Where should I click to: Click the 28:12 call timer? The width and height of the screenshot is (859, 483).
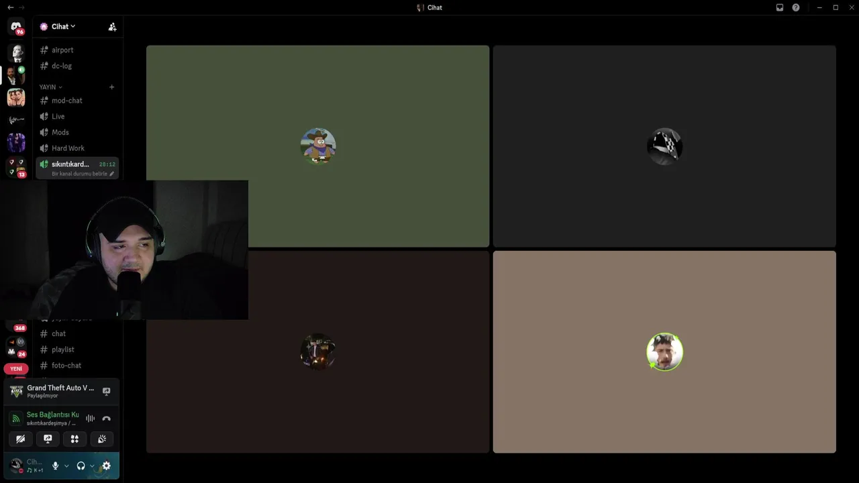coord(107,164)
